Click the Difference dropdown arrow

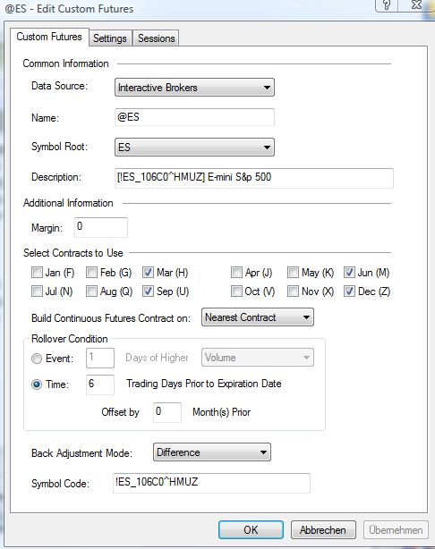263,452
